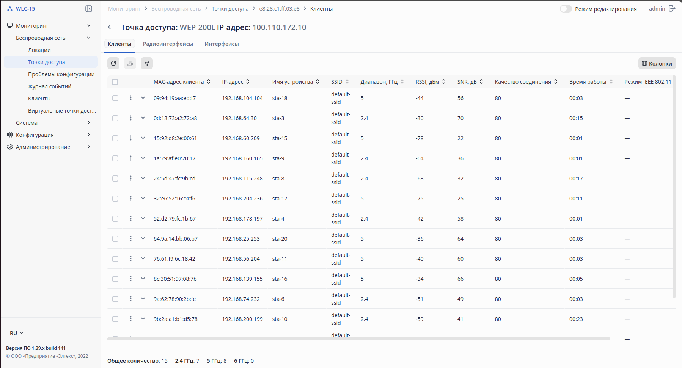The height and width of the screenshot is (368, 682).
Task: Check the row for sta-18
Action: (x=115, y=98)
